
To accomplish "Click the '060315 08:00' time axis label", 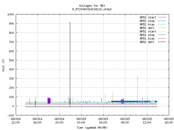I will pos(125,121).
